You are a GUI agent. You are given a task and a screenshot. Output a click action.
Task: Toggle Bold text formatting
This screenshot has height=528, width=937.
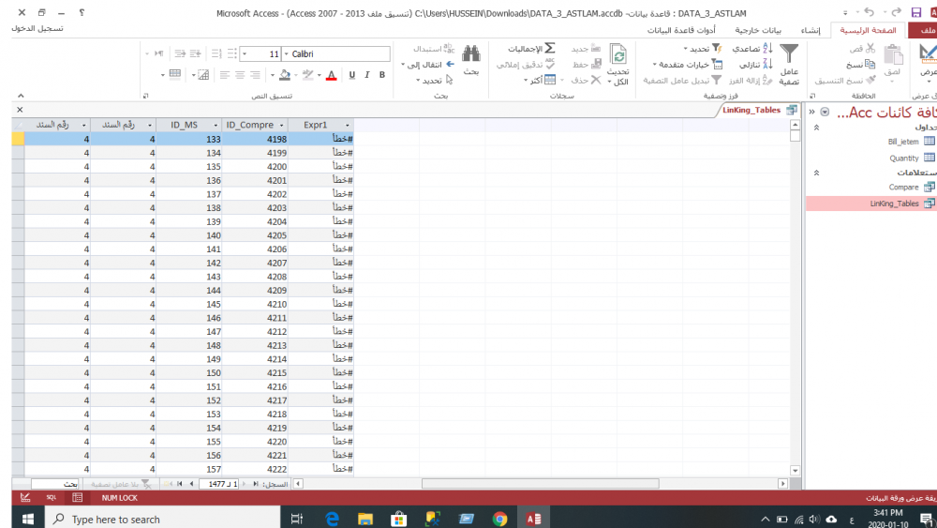(x=382, y=75)
